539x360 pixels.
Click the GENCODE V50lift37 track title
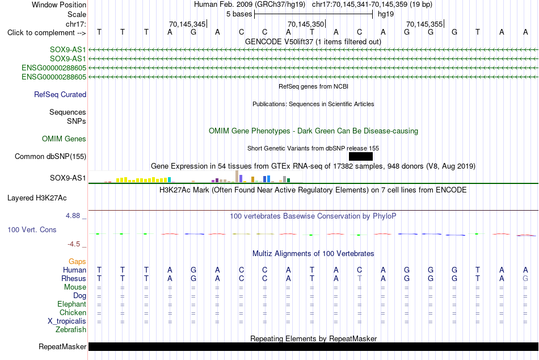pyautogui.click(x=313, y=41)
